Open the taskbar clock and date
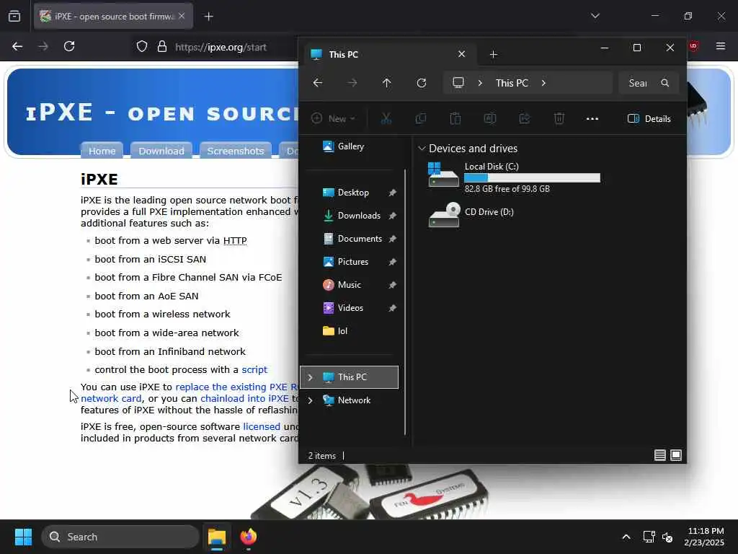Viewport: 738px width, 554px height. tap(704, 537)
